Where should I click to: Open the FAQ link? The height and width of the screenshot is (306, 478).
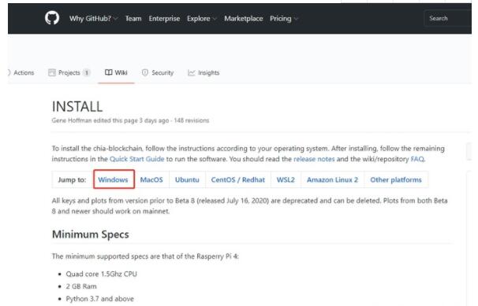point(417,159)
